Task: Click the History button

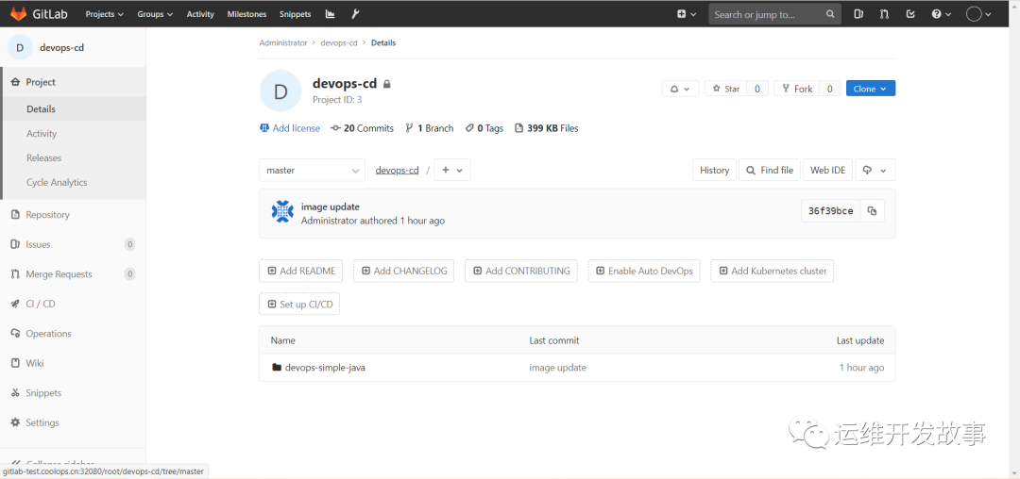Action: (x=714, y=170)
